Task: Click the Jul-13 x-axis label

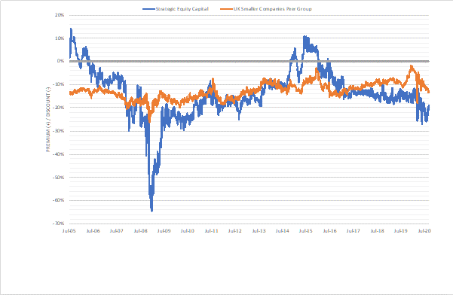Action: click(259, 231)
